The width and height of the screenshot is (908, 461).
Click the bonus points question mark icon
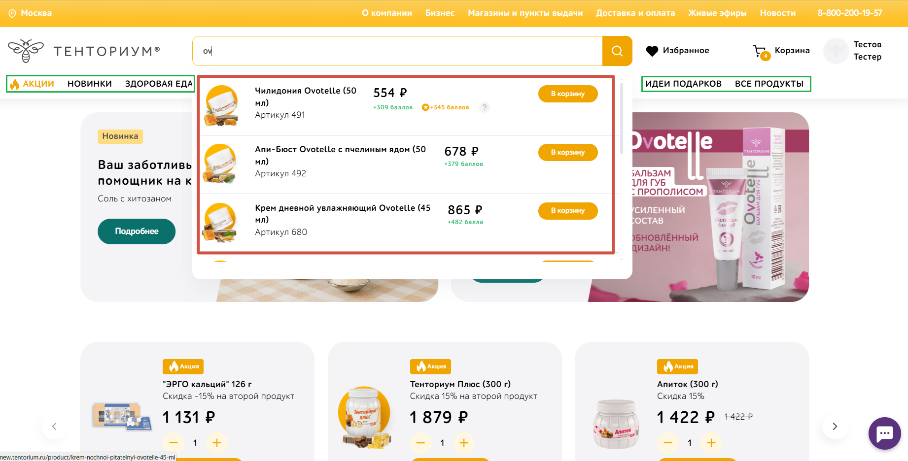click(485, 107)
